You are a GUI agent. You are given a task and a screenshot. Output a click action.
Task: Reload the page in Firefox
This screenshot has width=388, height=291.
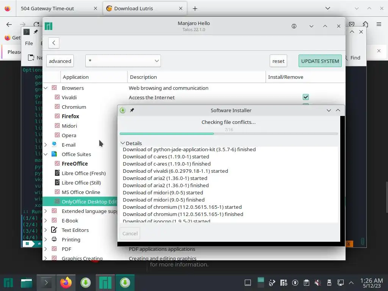tap(36, 24)
